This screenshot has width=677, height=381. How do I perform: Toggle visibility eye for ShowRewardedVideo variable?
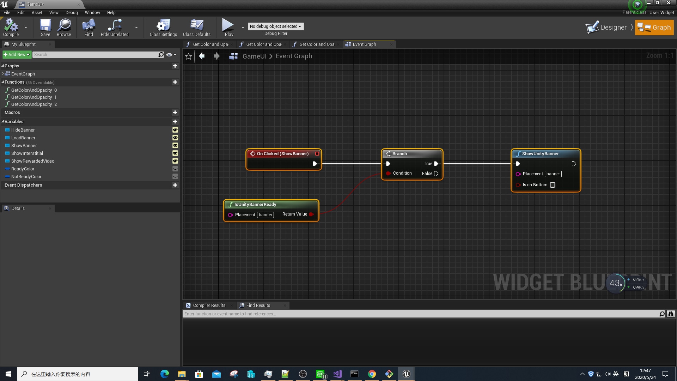coord(175,161)
